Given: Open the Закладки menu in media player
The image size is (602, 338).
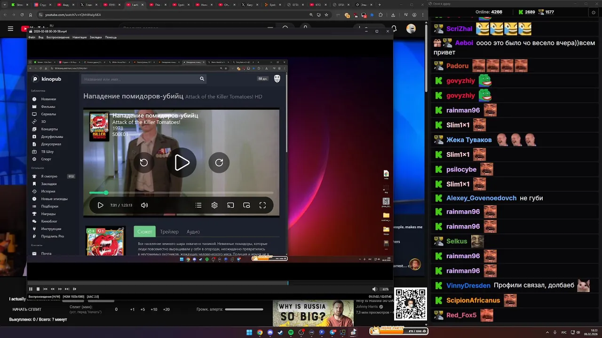Looking at the screenshot, I should pyautogui.click(x=95, y=37).
